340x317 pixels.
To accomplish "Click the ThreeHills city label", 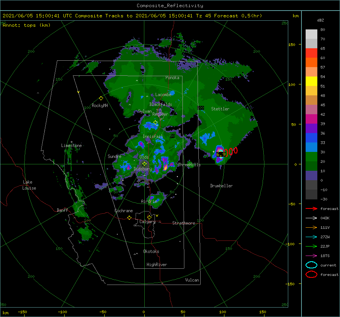I will [x=189, y=165].
